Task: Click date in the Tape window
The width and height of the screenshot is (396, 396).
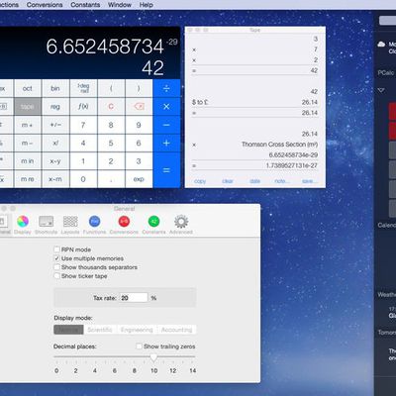Action: click(254, 181)
